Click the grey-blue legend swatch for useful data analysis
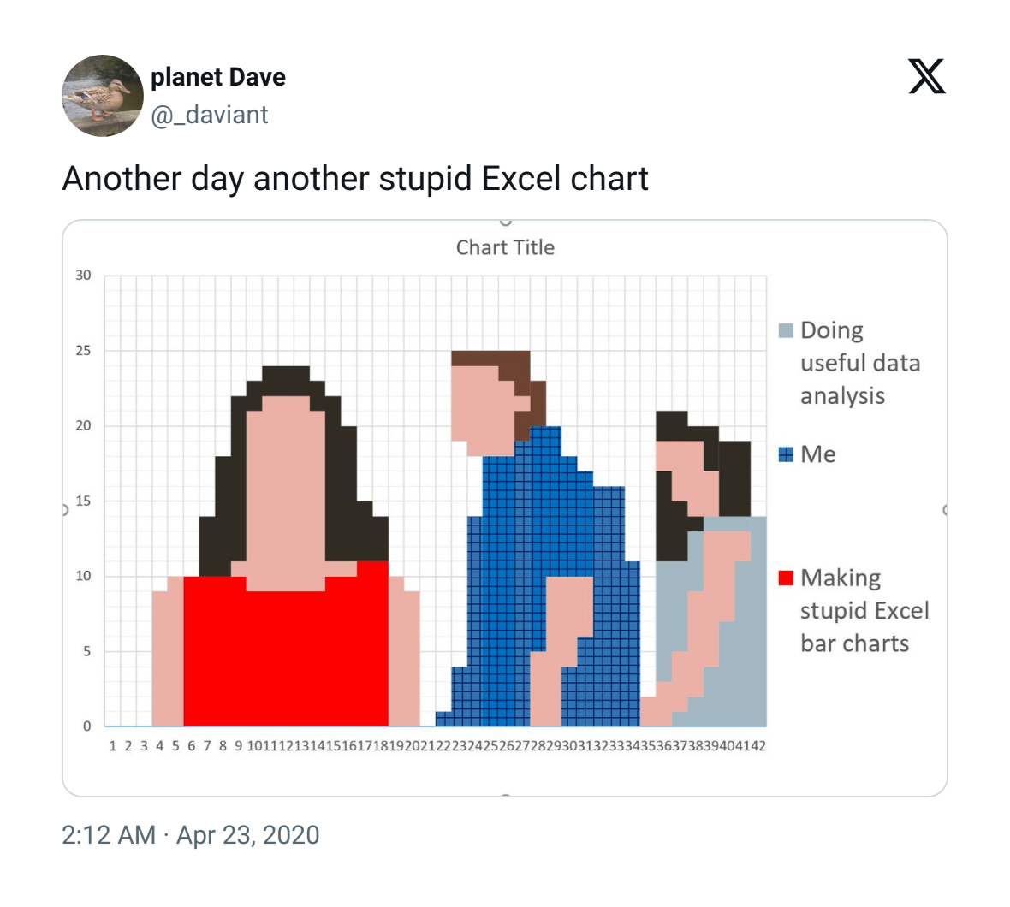Viewport: 1010px width, 907px height. [786, 331]
